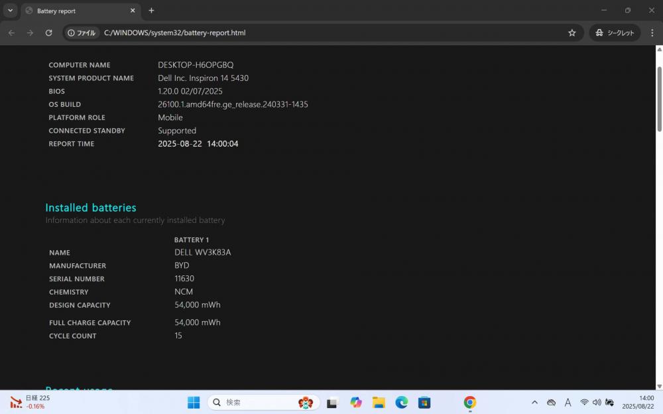Open Task View from the taskbar
This screenshot has width=663, height=414.
[x=332, y=402]
